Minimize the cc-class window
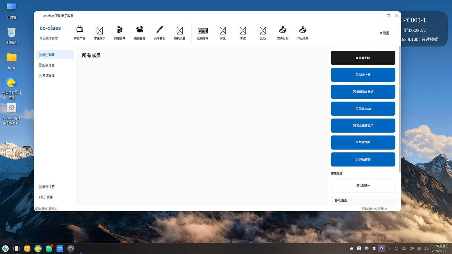Viewport: 452px width, 254px height. click(380, 16)
